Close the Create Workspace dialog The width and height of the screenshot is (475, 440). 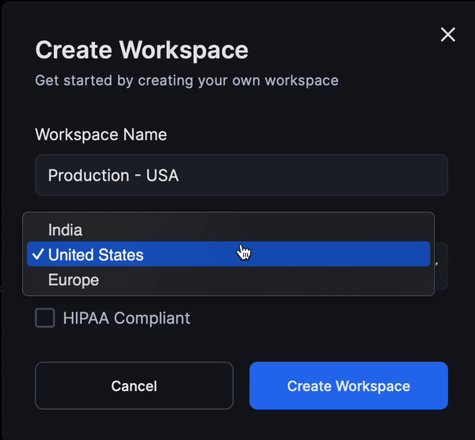point(447,34)
